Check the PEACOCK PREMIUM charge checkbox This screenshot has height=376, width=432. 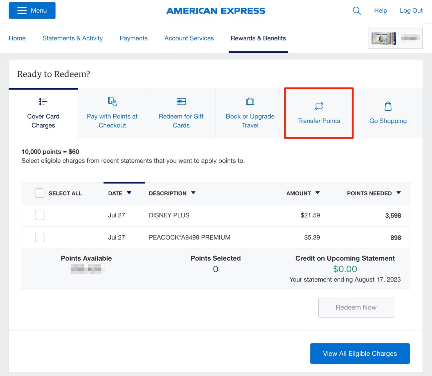click(x=40, y=237)
